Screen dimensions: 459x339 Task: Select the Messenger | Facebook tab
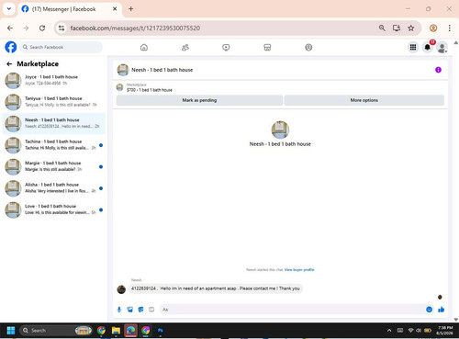tap(69, 9)
